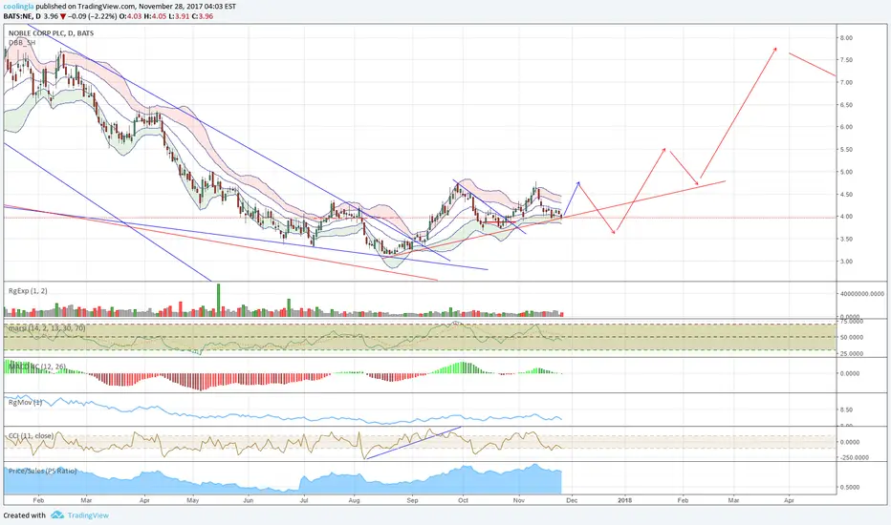Select the Price/Sales (PS Ratio) label
Viewport: 891px width, 525px height.
pyautogui.click(x=43, y=472)
